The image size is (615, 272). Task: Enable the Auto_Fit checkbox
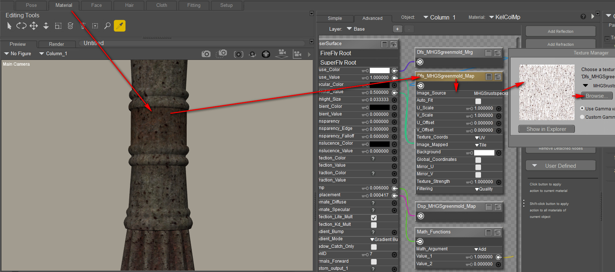478,101
